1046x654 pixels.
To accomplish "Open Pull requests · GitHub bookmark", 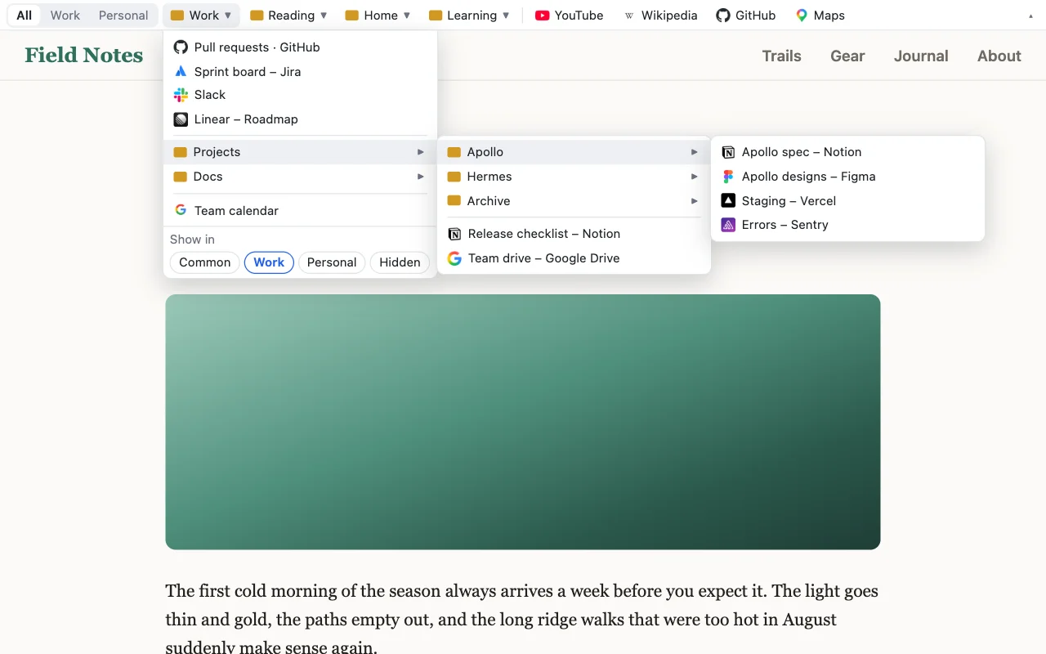I will (x=301, y=47).
